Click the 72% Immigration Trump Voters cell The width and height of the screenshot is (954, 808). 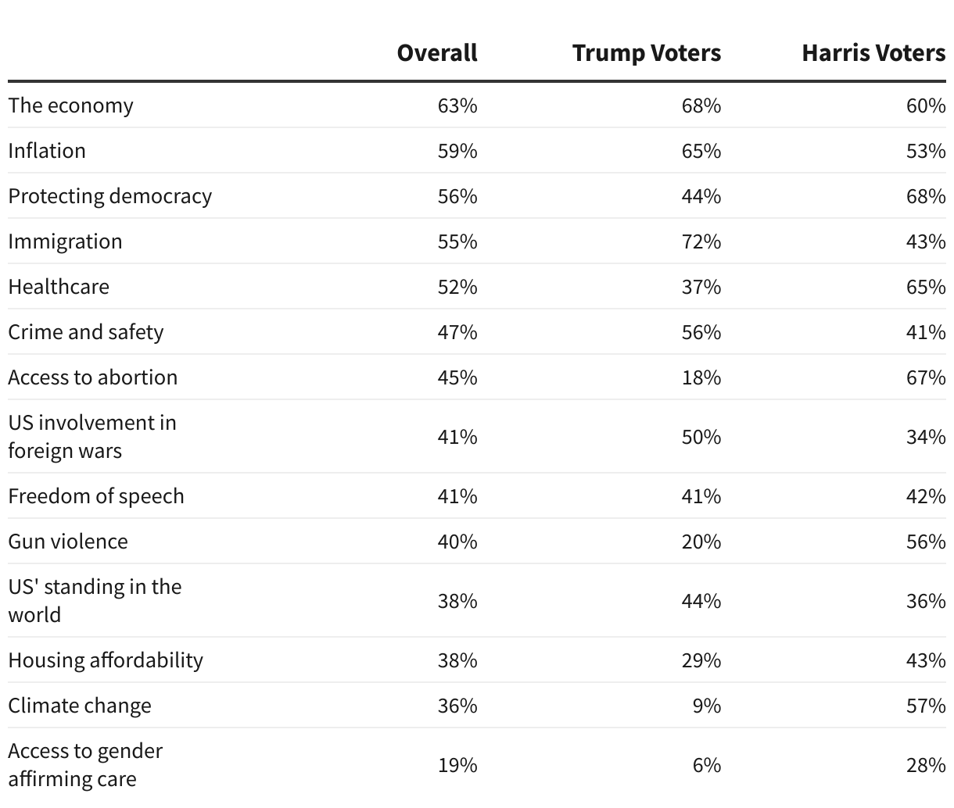coord(701,241)
